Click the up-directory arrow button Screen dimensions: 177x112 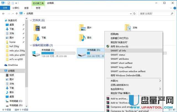[17, 13]
